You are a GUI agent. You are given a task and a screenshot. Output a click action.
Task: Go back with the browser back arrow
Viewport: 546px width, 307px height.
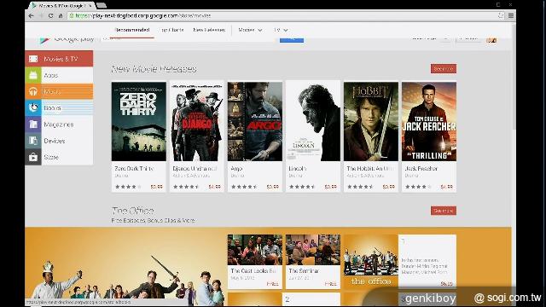(x=31, y=15)
